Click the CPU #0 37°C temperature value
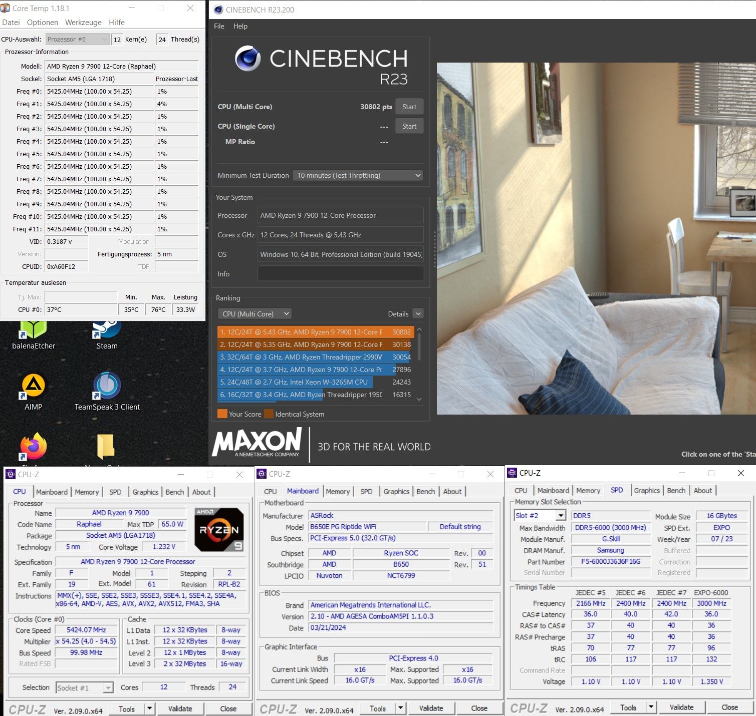 [81, 309]
